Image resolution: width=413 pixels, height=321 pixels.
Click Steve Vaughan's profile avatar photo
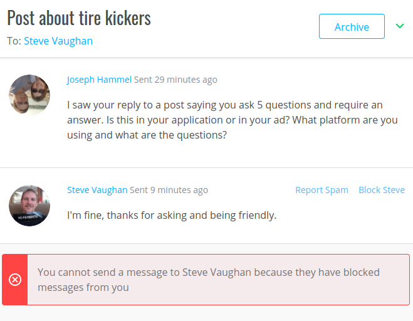(29, 206)
